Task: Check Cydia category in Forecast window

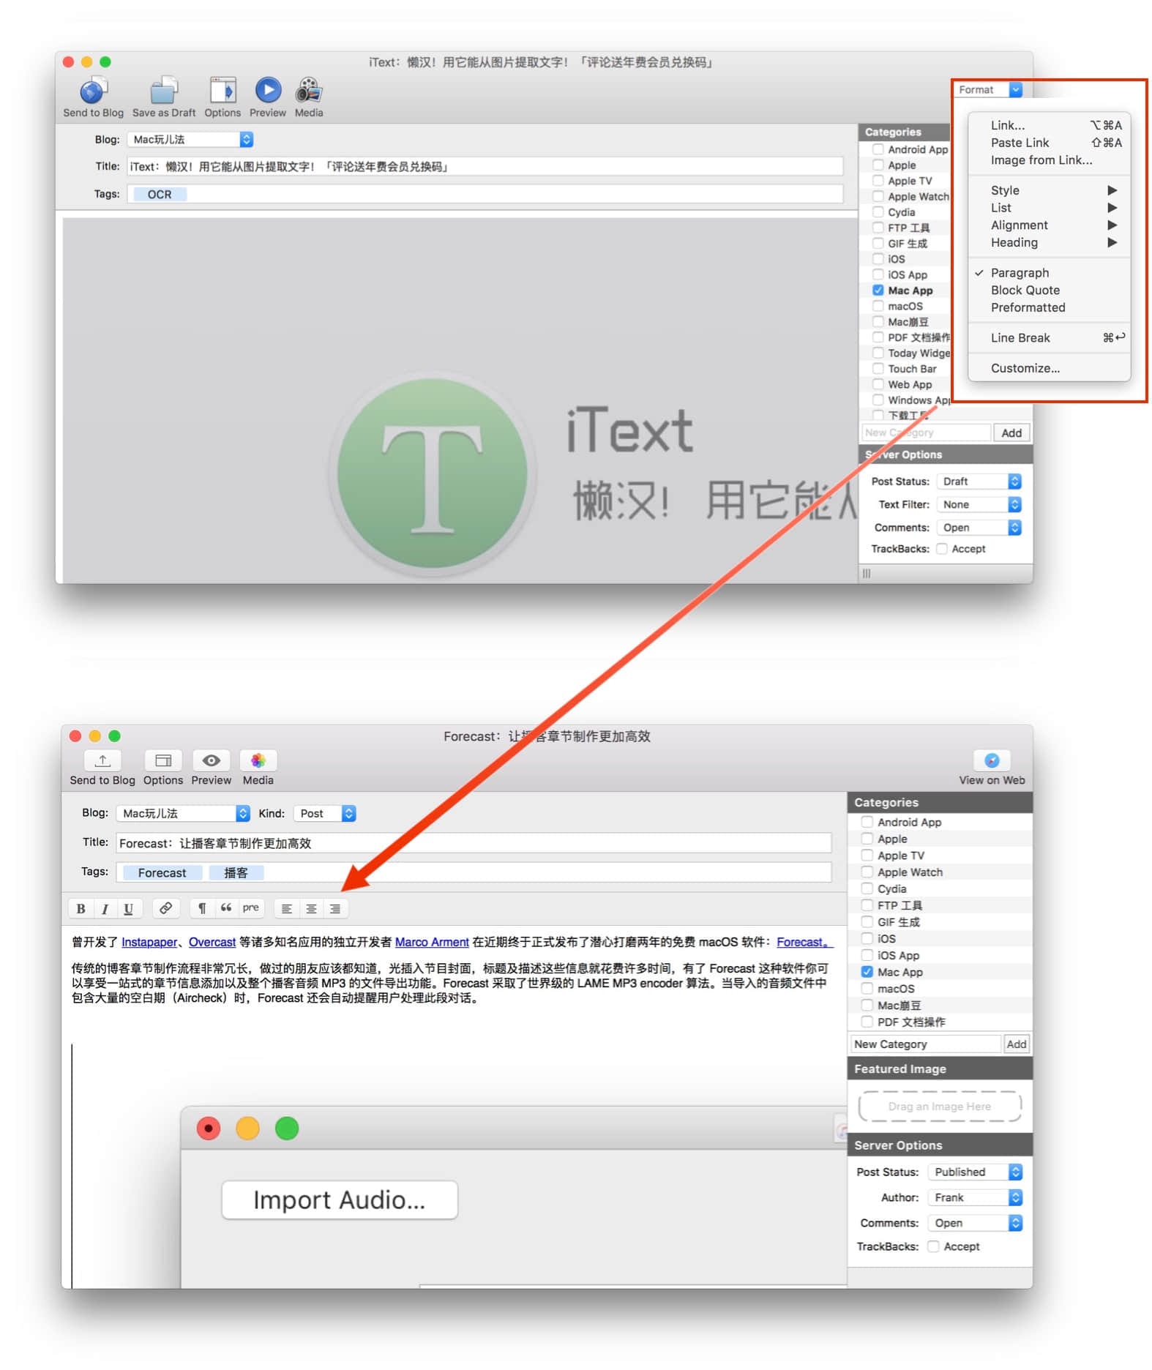Action: 867,888
